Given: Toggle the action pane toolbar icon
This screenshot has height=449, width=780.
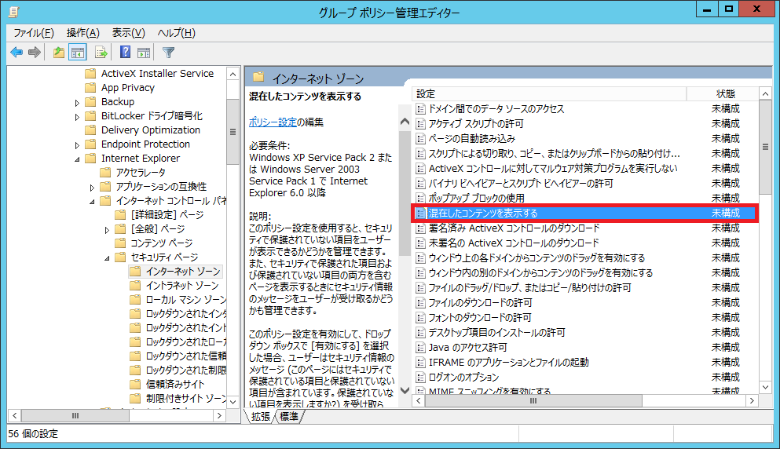Looking at the screenshot, I should tap(144, 53).
